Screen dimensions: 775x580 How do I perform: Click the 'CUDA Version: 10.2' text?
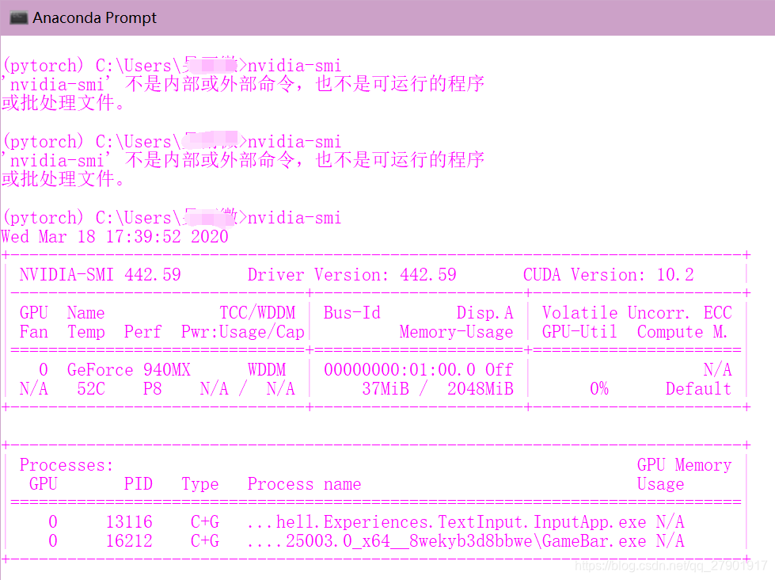(x=609, y=275)
